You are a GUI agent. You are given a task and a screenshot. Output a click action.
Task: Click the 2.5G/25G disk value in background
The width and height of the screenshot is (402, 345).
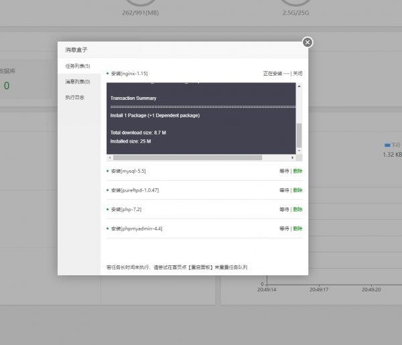point(295,13)
